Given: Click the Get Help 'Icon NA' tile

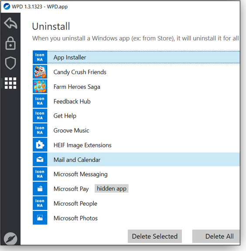Looking at the screenshot, I should pyautogui.click(x=40, y=115).
